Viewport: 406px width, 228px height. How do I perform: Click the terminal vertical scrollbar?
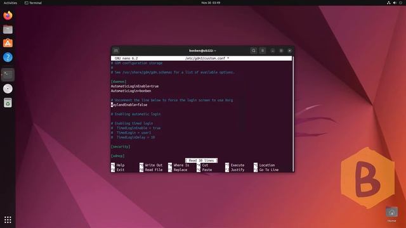click(x=293, y=114)
